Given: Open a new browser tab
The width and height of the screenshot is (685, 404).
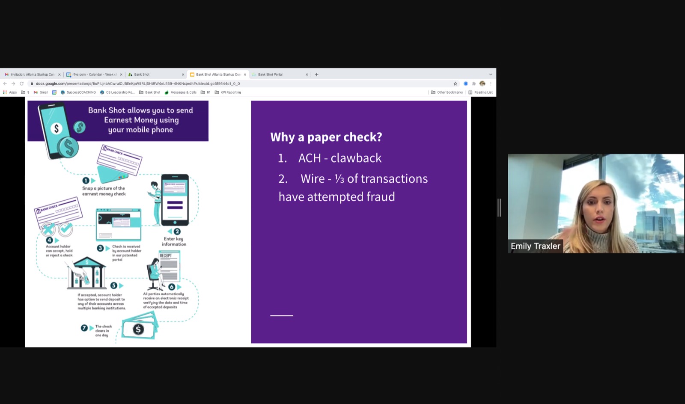Looking at the screenshot, I should tap(317, 74).
